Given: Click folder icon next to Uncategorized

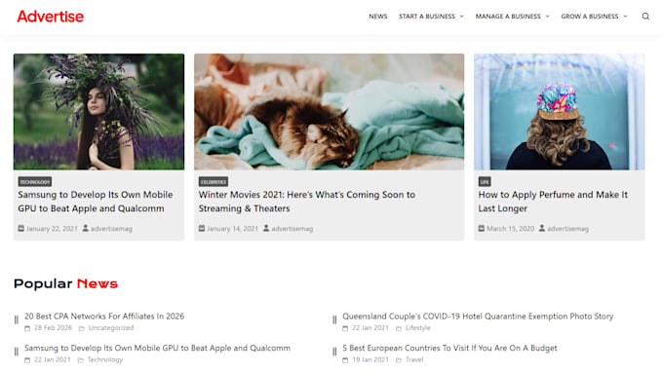Looking at the screenshot, I should pos(82,328).
